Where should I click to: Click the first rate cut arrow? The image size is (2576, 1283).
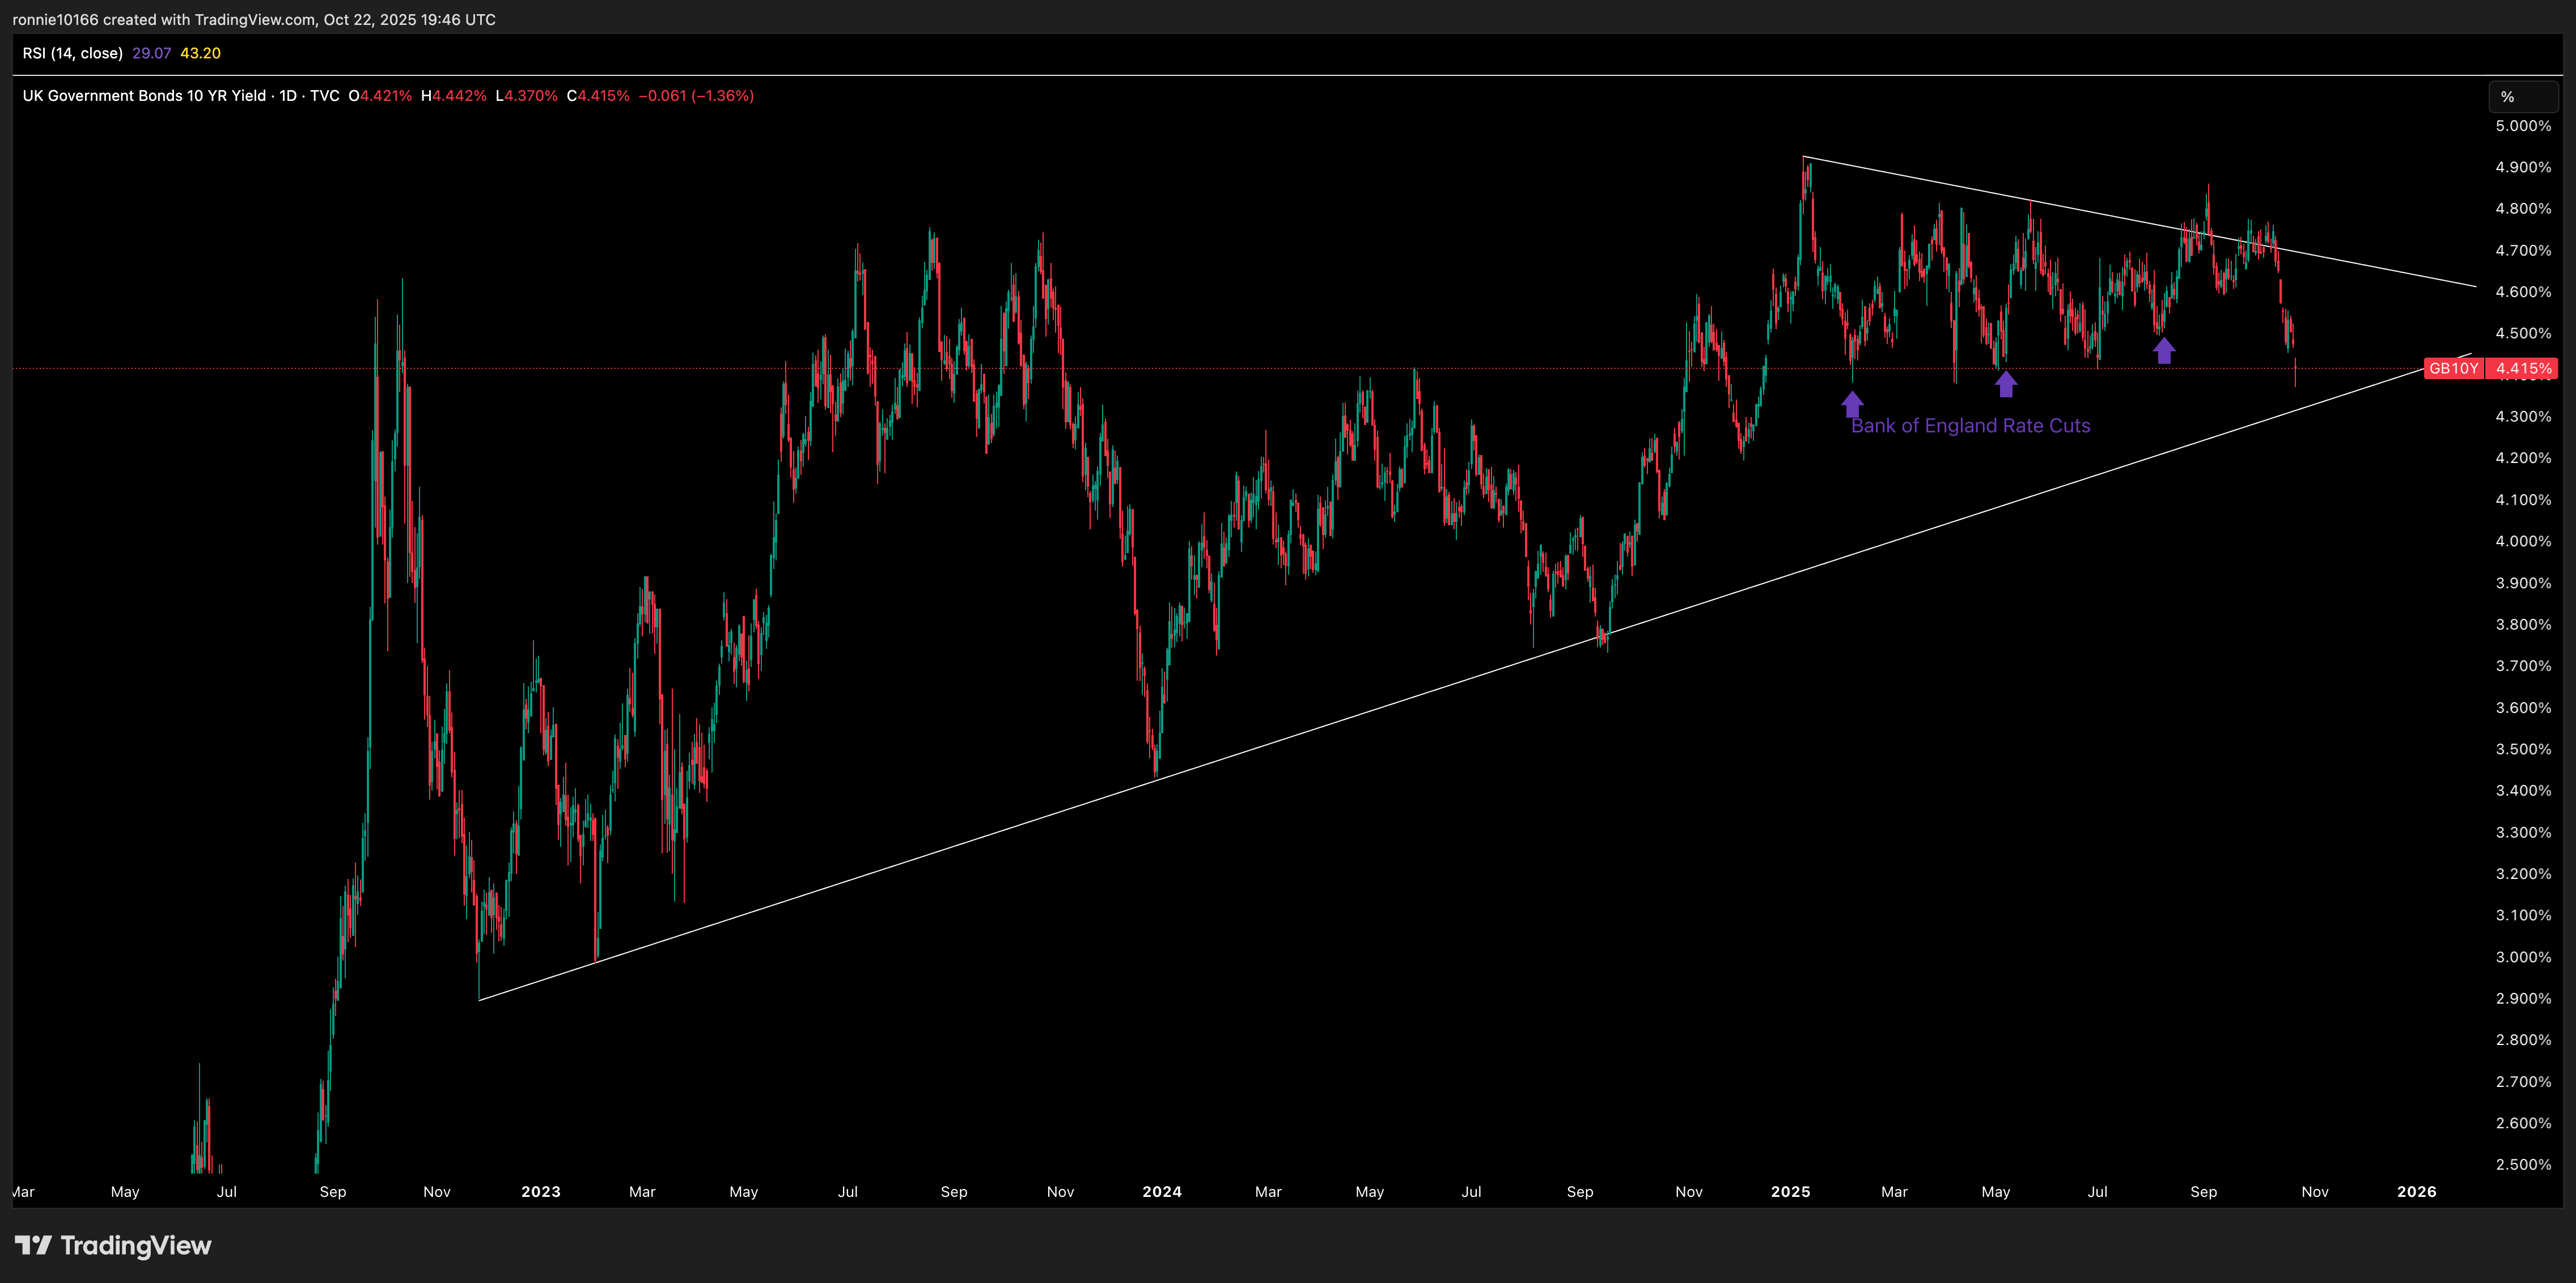point(1852,404)
